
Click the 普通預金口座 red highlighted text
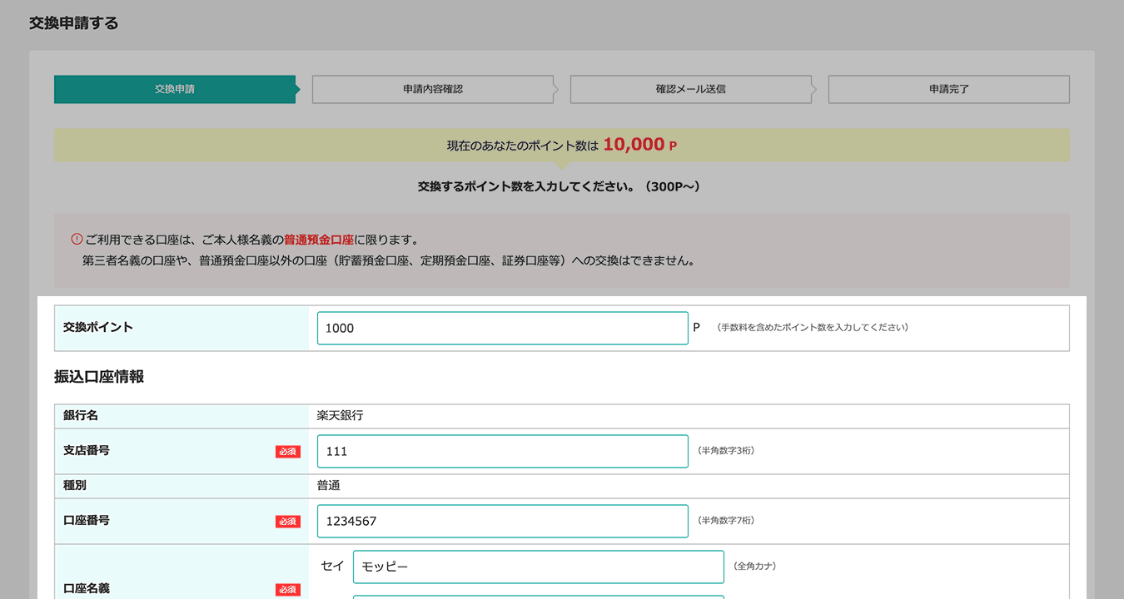(319, 240)
